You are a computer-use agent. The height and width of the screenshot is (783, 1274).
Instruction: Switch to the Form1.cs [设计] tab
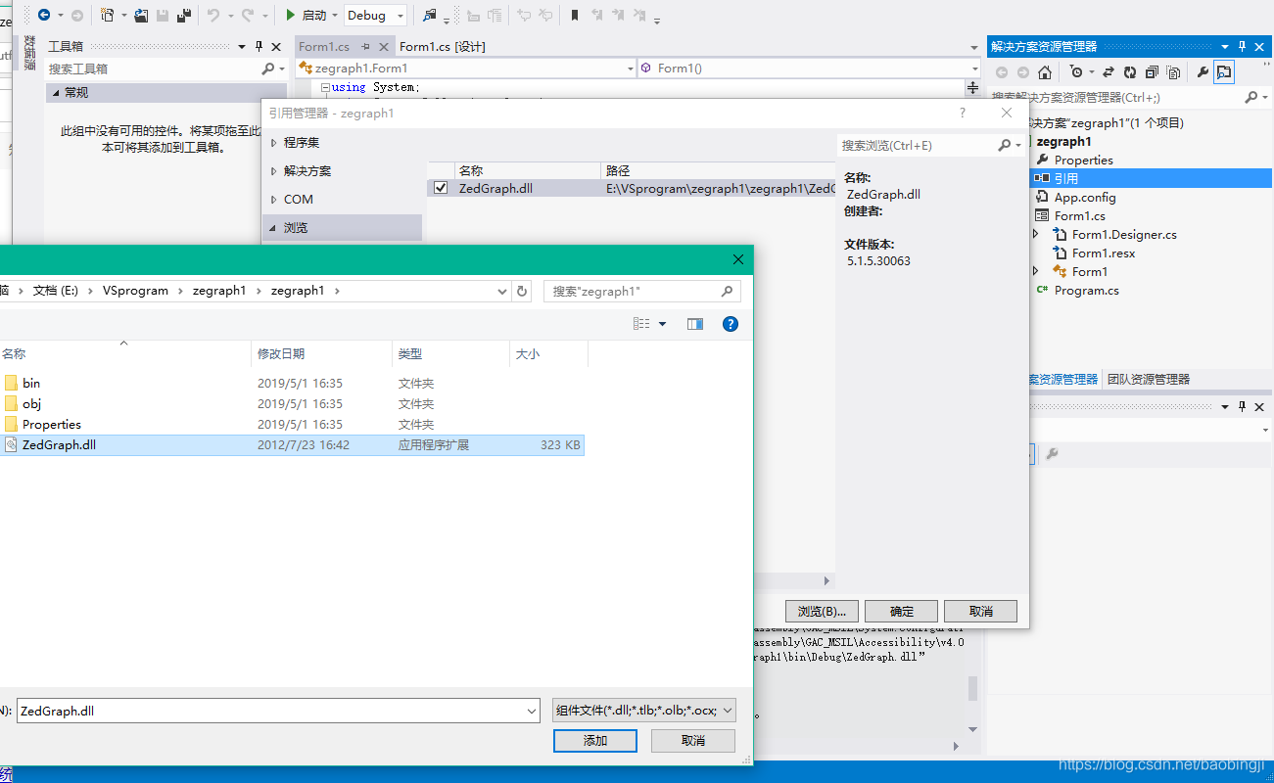pyautogui.click(x=443, y=46)
